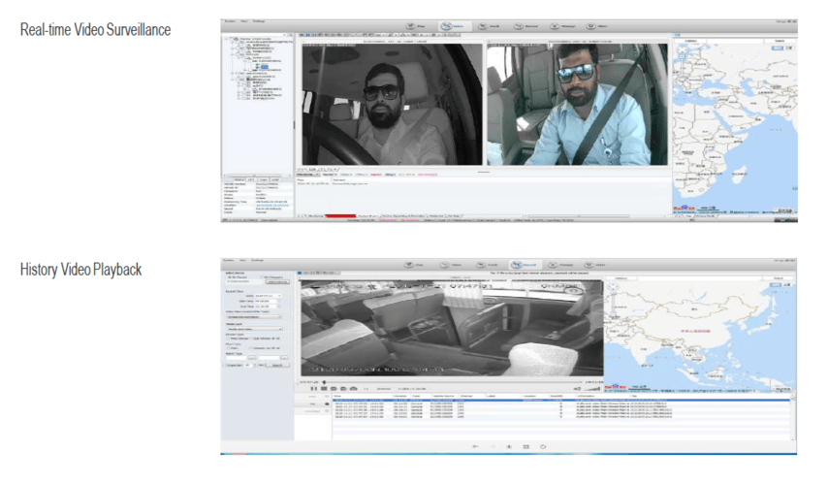Click the rotate icon below the playback window
Image resolution: width=828 pixels, height=485 pixels.
pos(542,446)
